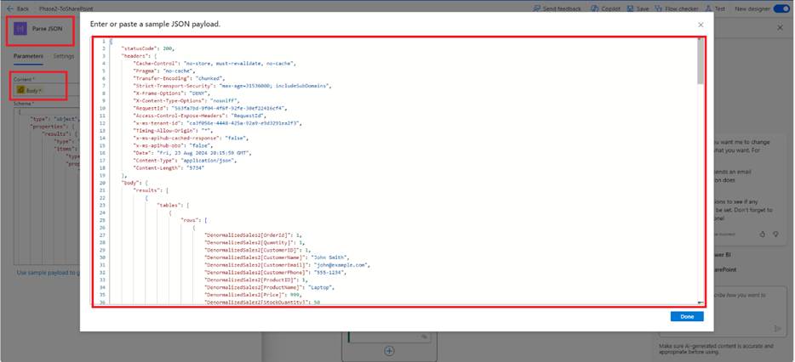Click the purple Parse JSON action icon

point(20,29)
